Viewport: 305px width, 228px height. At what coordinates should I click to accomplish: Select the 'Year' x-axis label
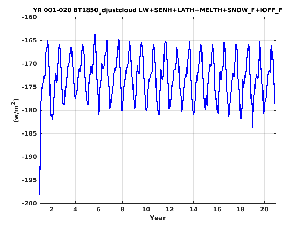(158, 218)
